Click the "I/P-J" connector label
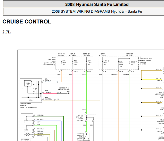The height and width of the screenshot is (141, 164). 104,71
